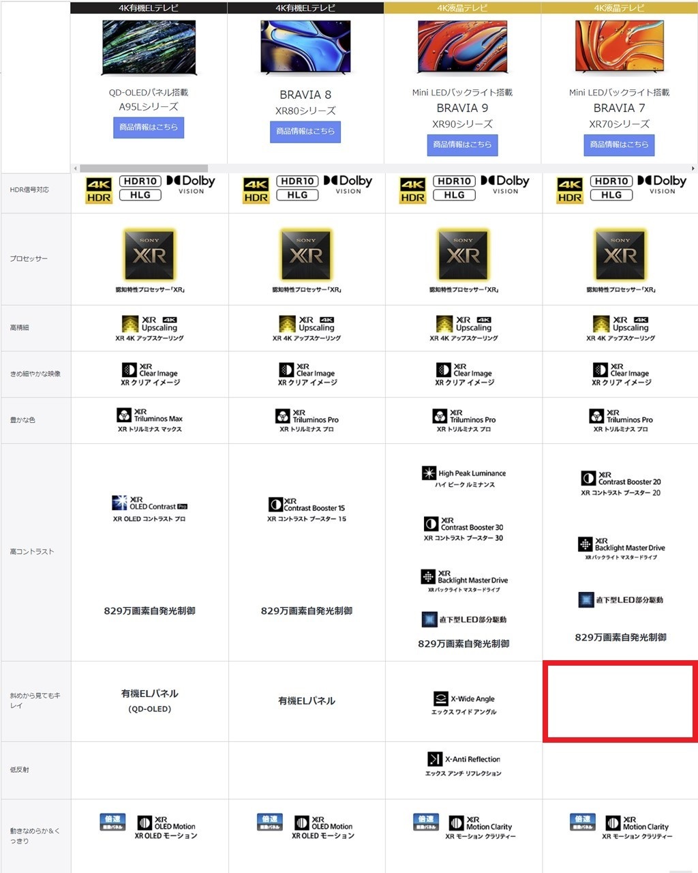698x873 pixels.
Task: Click the Sony XR processor icon for BRAVIA 9
Action: point(463,254)
